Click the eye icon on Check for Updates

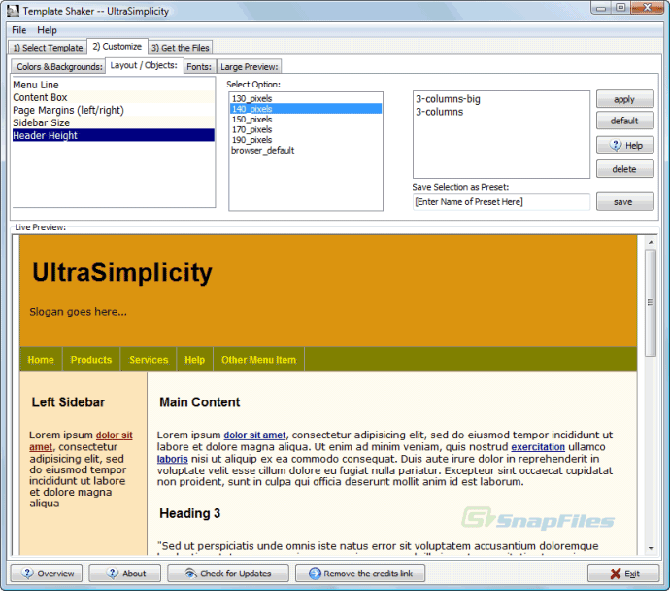click(x=190, y=574)
